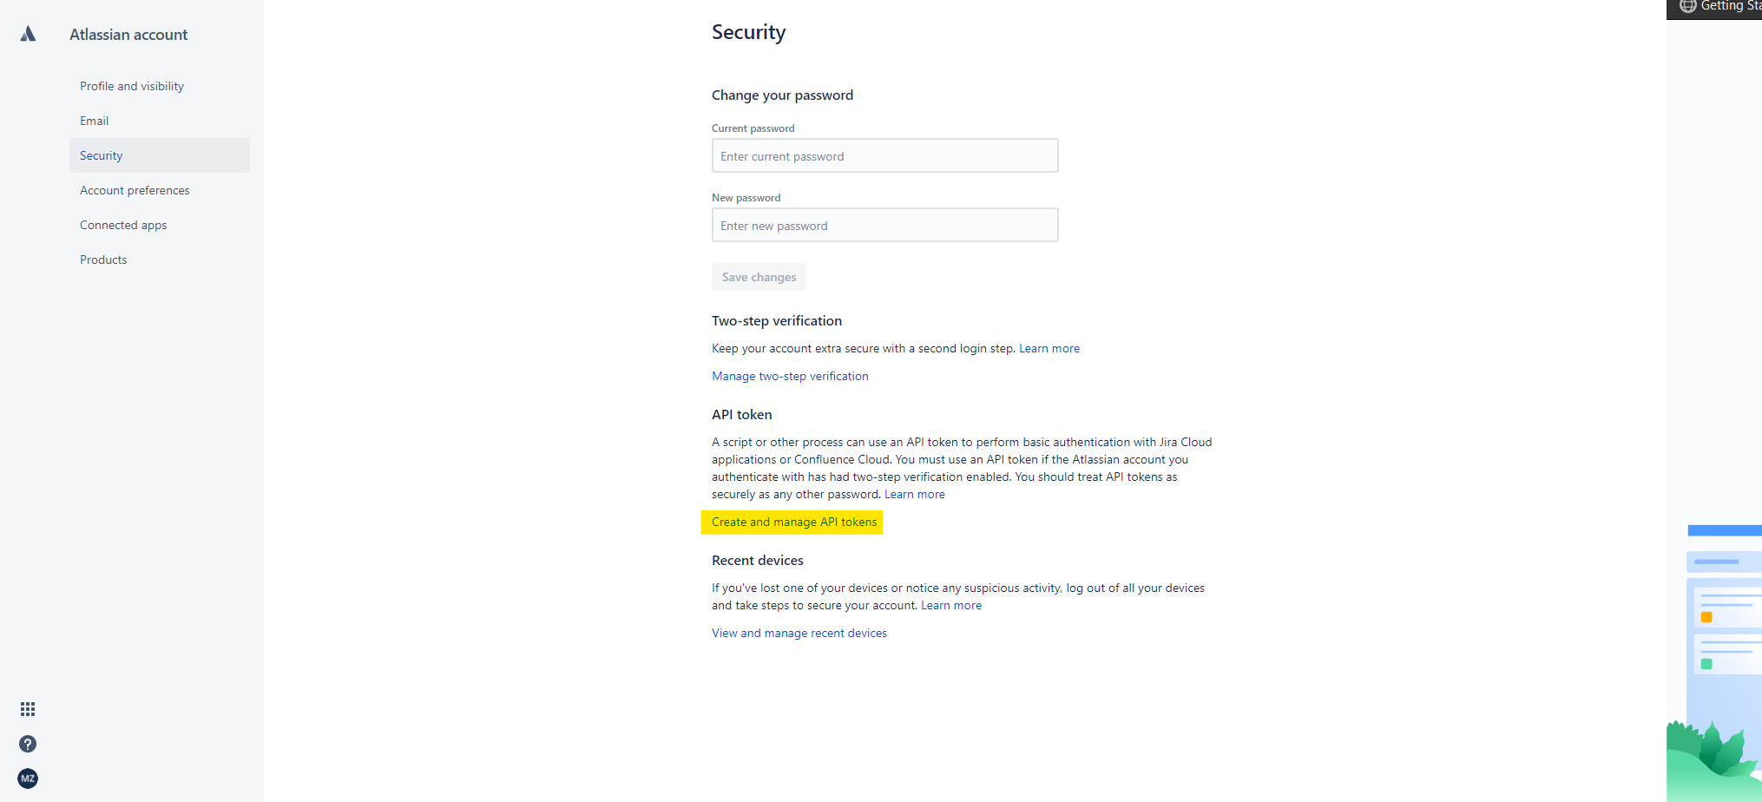Click Learn more about API tokens

(914, 494)
